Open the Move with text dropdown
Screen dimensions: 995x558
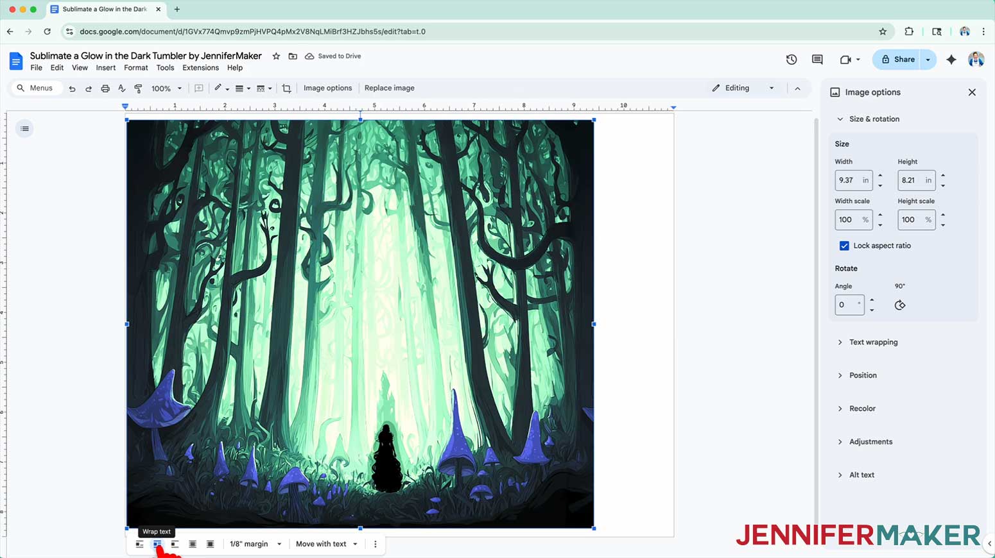[327, 544]
